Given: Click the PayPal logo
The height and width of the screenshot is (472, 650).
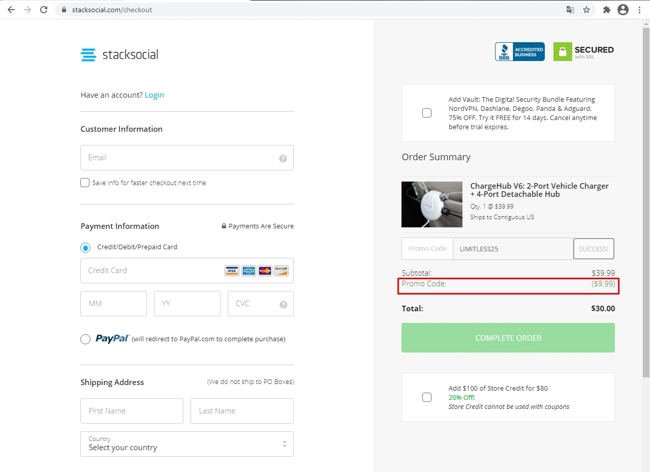Looking at the screenshot, I should point(112,339).
